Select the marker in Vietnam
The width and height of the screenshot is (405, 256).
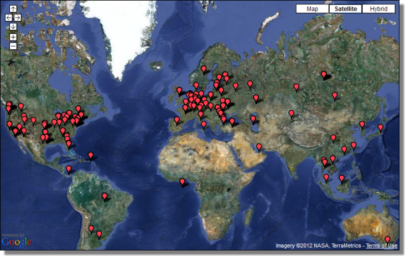pos(333,159)
